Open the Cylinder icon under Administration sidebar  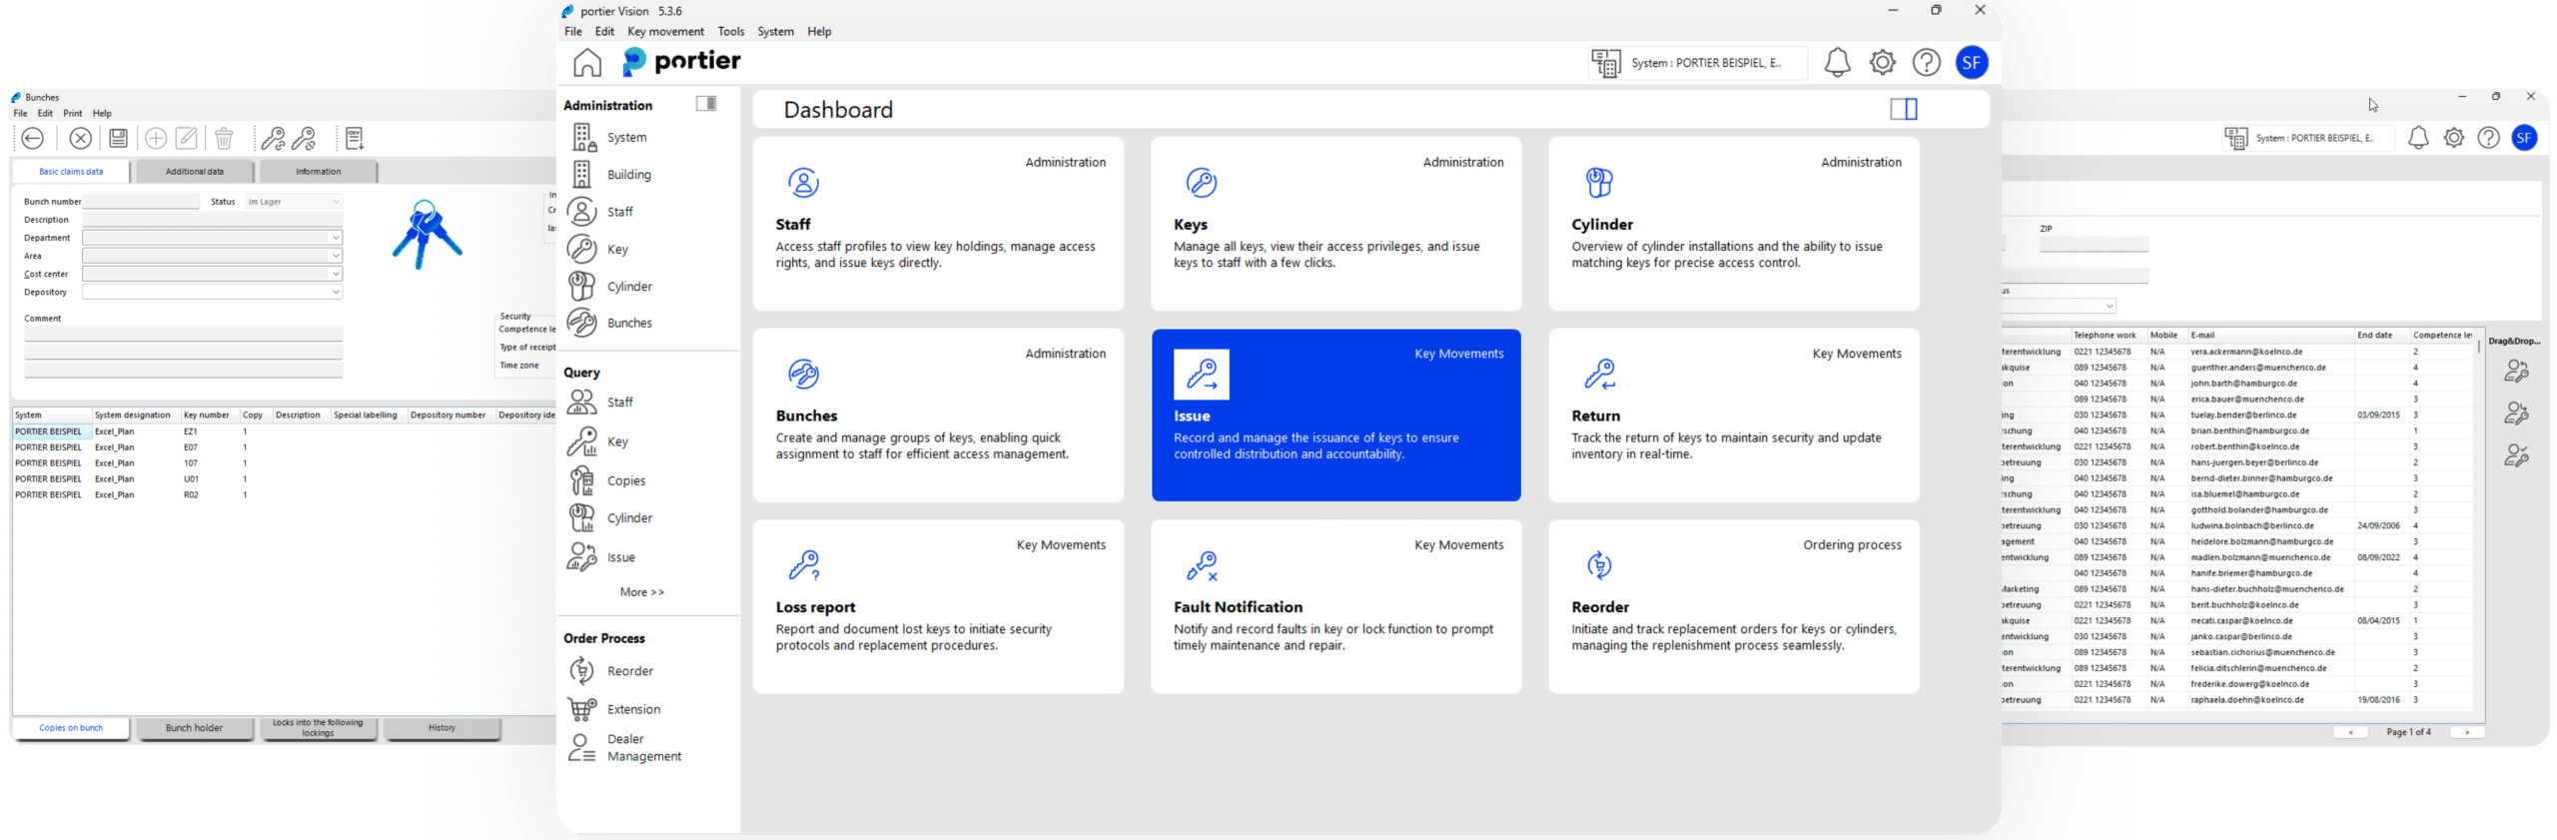pos(581,286)
